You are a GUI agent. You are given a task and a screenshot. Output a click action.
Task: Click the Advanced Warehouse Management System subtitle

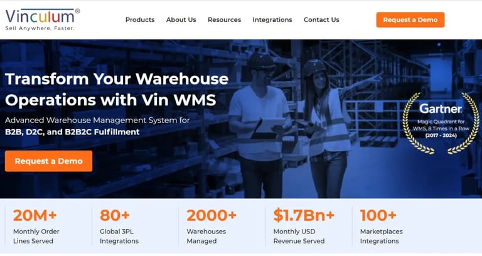97,120
